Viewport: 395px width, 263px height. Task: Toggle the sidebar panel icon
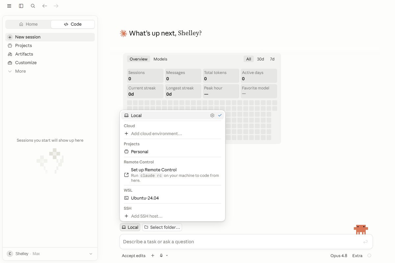(21, 6)
